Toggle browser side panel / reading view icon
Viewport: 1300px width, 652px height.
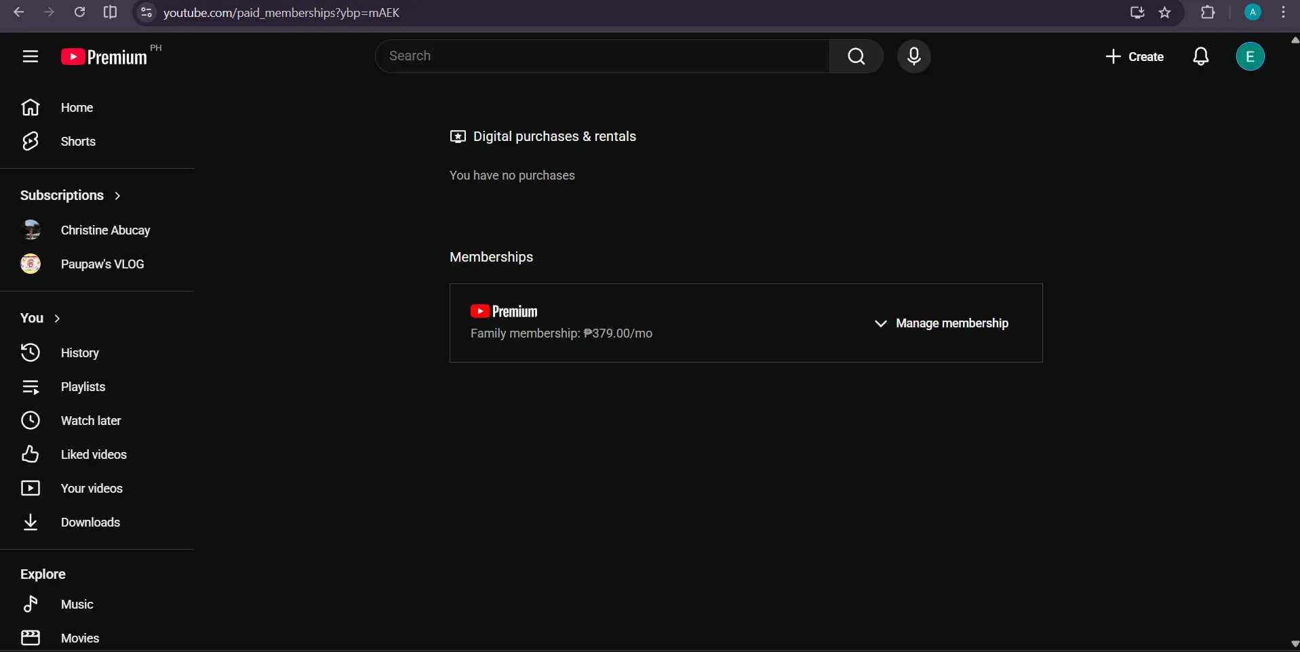tap(110, 12)
